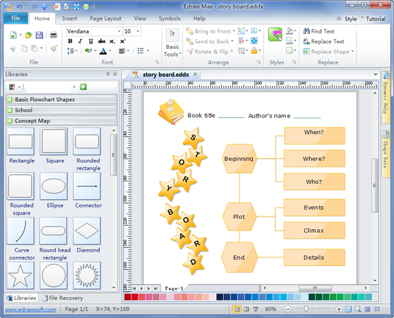Click the Find Text icon
Image resolution: width=394 pixels, height=318 pixels.
click(x=307, y=31)
